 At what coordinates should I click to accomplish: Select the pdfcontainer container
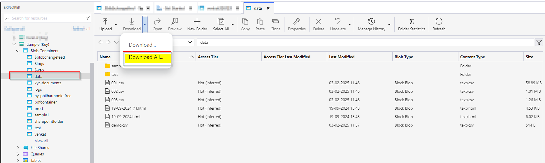tap(45, 102)
